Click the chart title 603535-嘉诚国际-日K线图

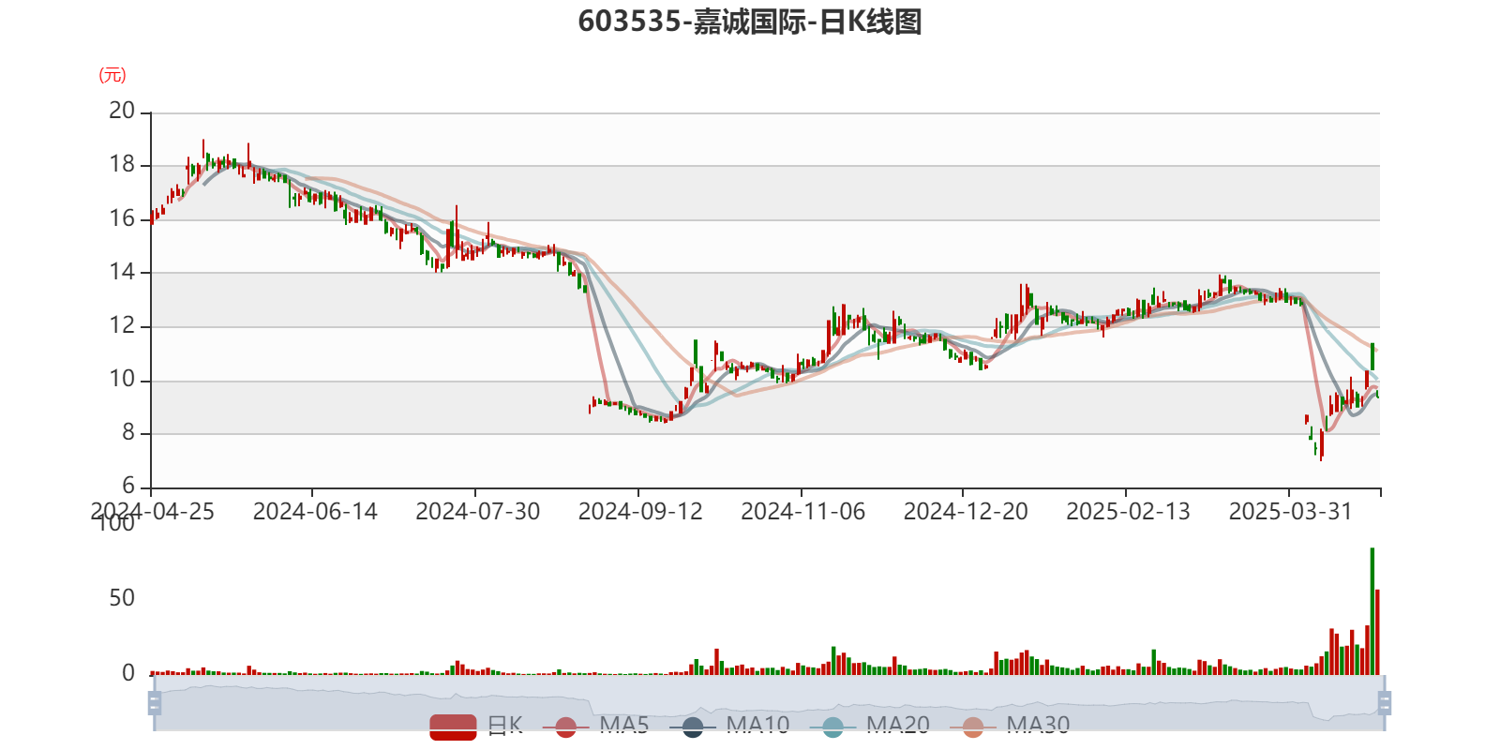tap(750, 22)
